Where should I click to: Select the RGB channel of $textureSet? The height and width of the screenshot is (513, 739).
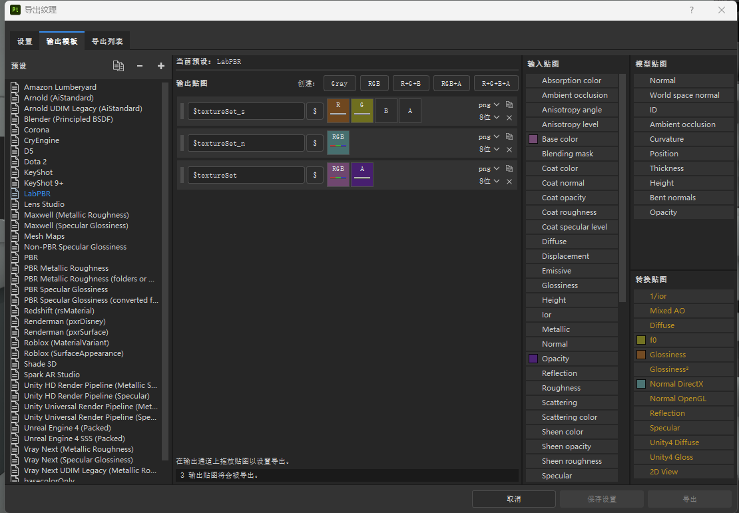click(x=338, y=175)
